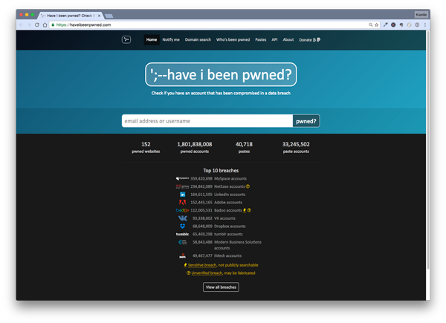
Task: Click Adobe accounts text
Action: pyautogui.click(x=228, y=203)
